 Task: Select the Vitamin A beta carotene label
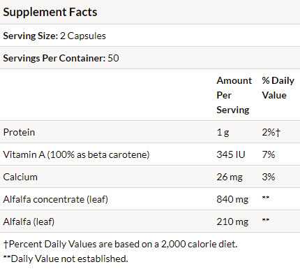(76, 154)
